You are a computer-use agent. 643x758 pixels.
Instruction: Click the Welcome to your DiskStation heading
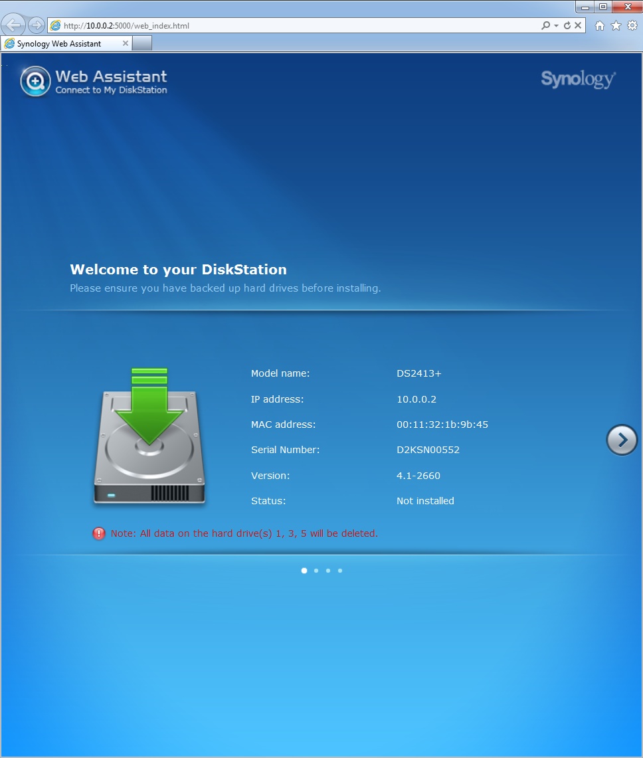pyautogui.click(x=179, y=269)
